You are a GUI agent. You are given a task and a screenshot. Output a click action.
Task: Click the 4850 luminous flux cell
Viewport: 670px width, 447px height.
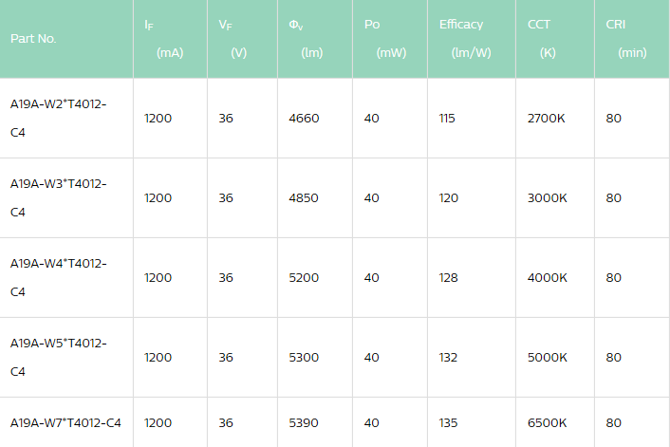tap(304, 198)
